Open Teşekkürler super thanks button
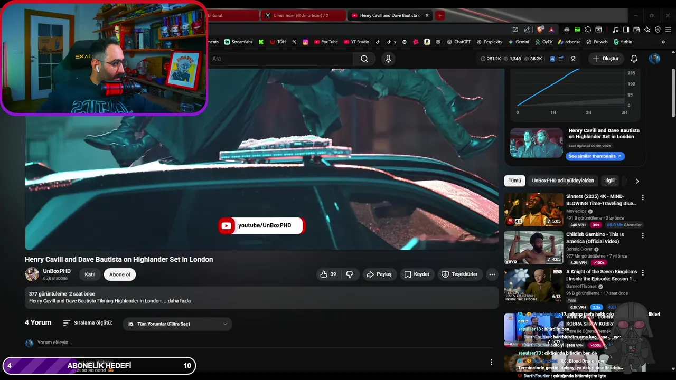 click(459, 274)
